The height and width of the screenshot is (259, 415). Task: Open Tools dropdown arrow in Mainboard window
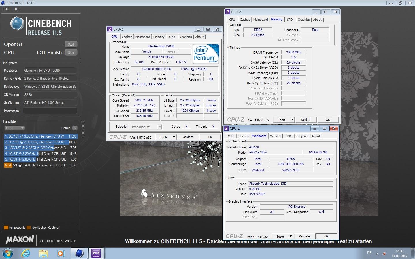[x=290, y=236]
